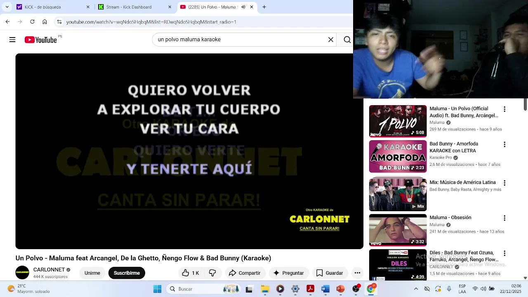Go to the YouTube home logo
The image size is (528, 297).
[40, 40]
